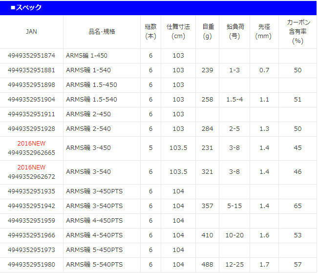Click lead load value 5-15
Image resolution: width=318 pixels, height=273 pixels.
234,206
